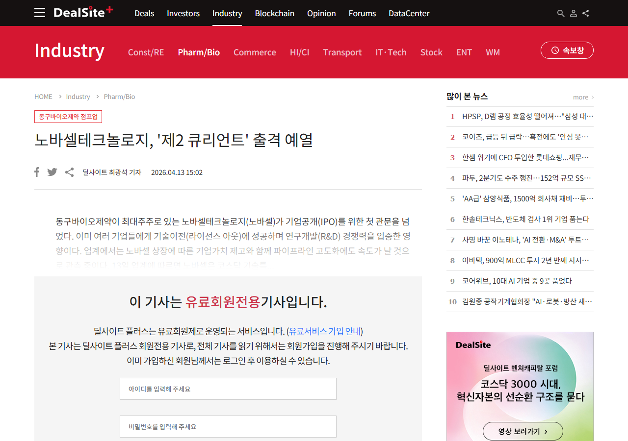Click the 비밀번호 input field

(x=228, y=426)
